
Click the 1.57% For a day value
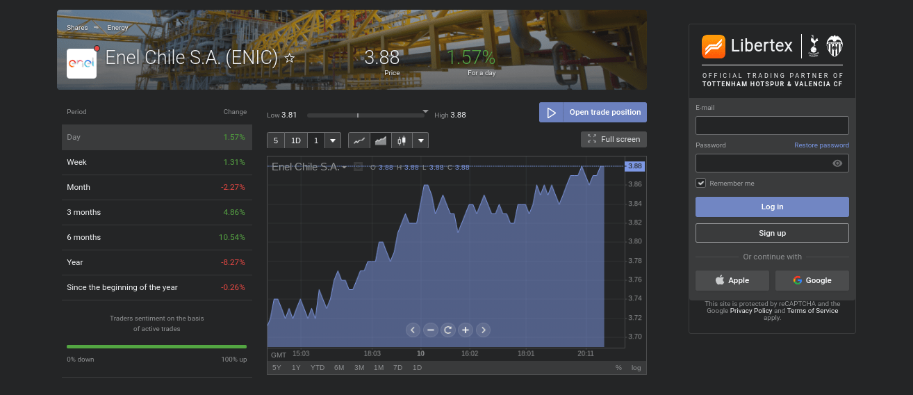(471, 57)
